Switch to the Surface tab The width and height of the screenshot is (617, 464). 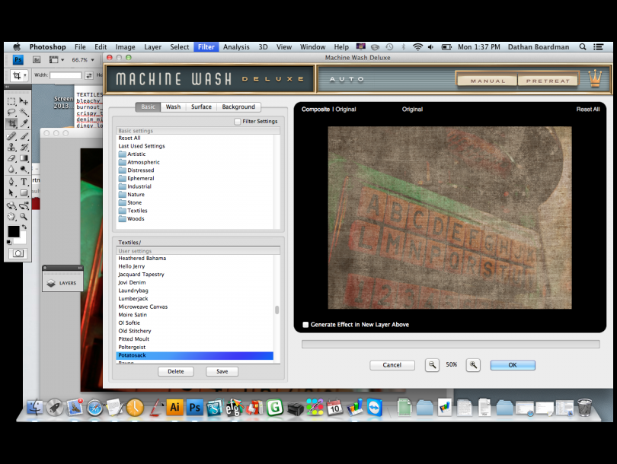tap(201, 106)
